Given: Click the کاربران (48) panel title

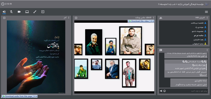Looking at the screenshot, I should [200, 18].
